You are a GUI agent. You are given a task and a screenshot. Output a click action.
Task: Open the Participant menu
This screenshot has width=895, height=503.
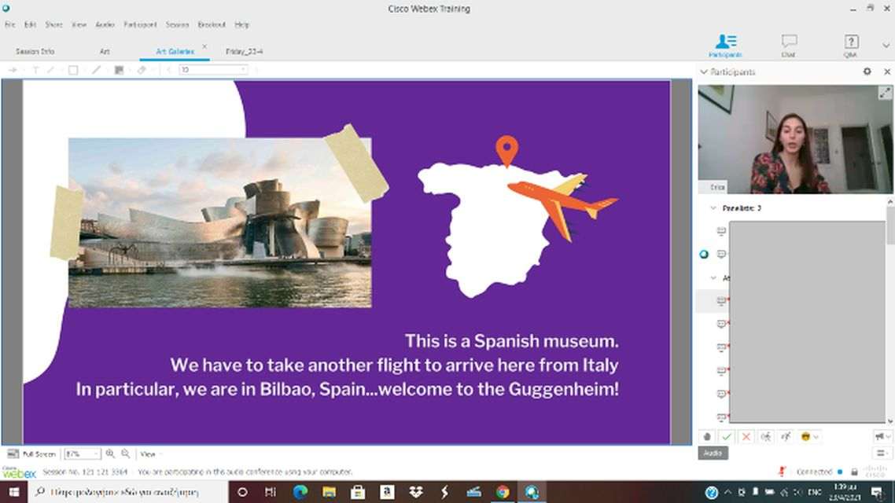(x=140, y=24)
